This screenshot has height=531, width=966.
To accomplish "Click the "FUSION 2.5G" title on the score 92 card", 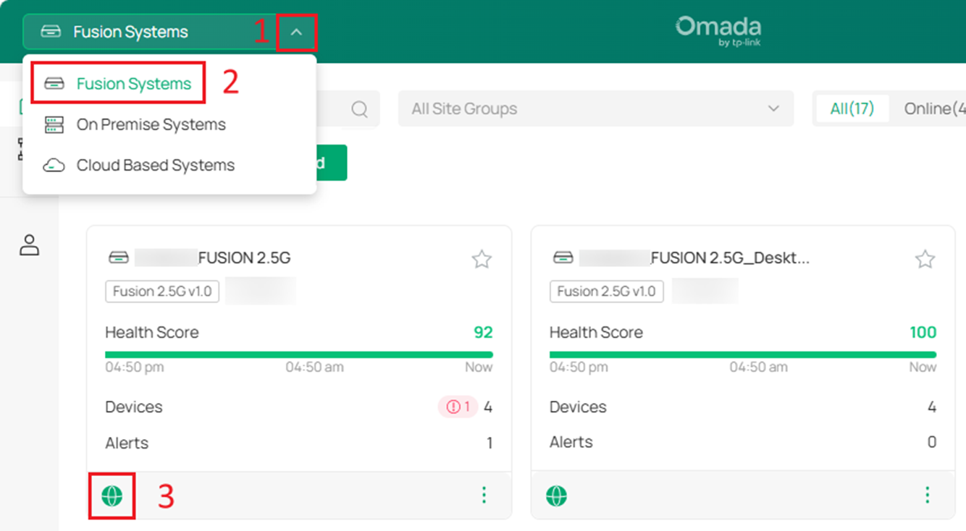I will [x=244, y=258].
